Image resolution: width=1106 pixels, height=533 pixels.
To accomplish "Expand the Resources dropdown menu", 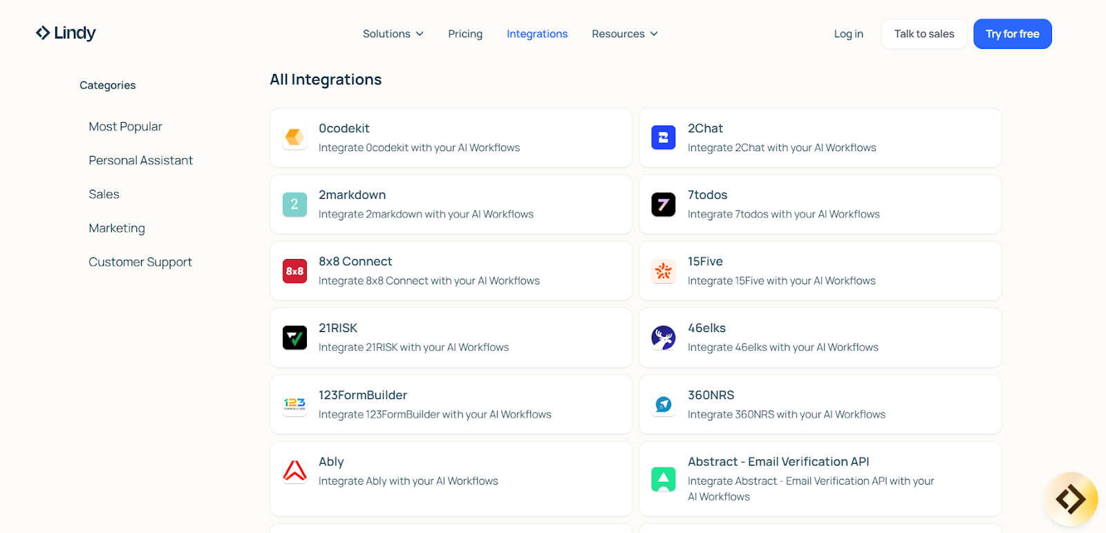I will pyautogui.click(x=625, y=34).
